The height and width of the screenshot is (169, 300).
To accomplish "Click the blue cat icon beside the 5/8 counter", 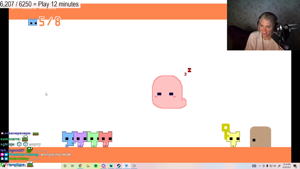I will (32, 22).
